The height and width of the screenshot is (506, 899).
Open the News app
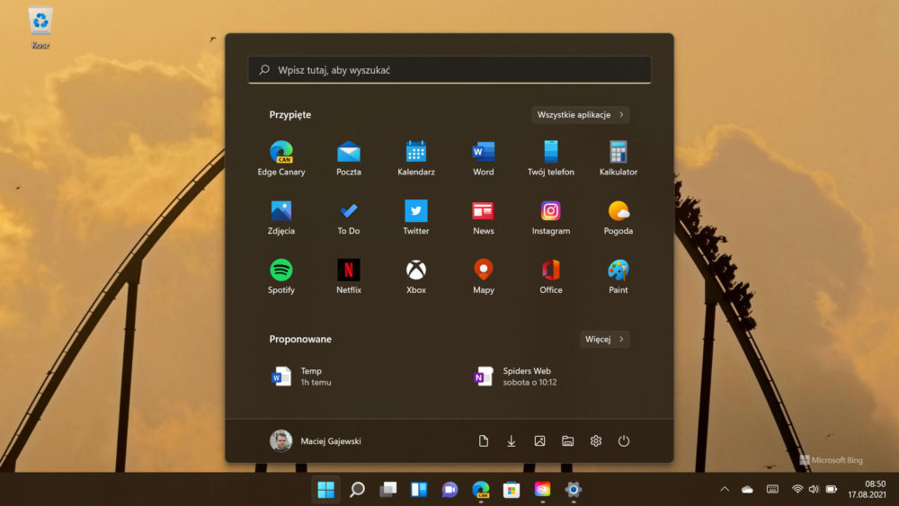tap(484, 217)
